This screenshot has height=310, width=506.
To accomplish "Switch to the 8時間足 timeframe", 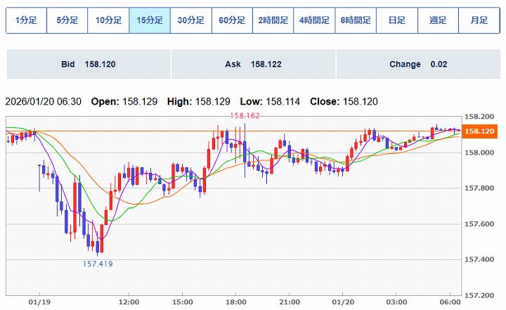I will [x=356, y=20].
